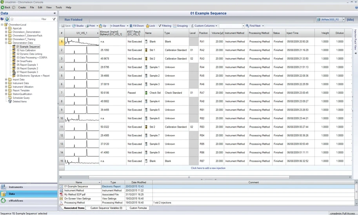Enable Filtering with the funnel icon
The height and width of the screenshot is (215, 358).
pos(160,26)
